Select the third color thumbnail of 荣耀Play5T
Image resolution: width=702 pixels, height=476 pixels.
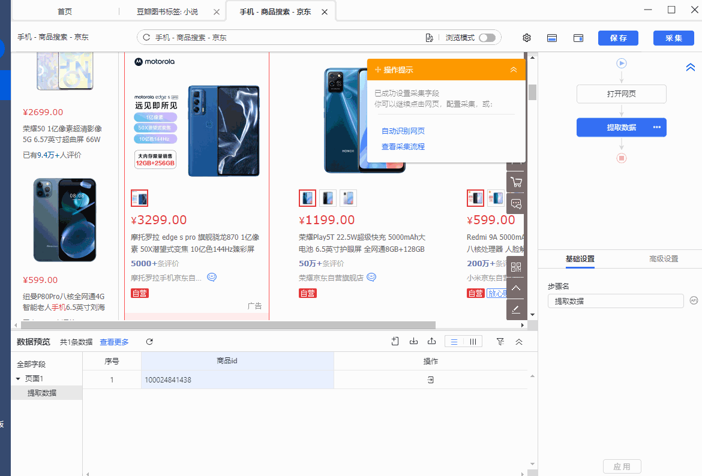tap(348, 198)
